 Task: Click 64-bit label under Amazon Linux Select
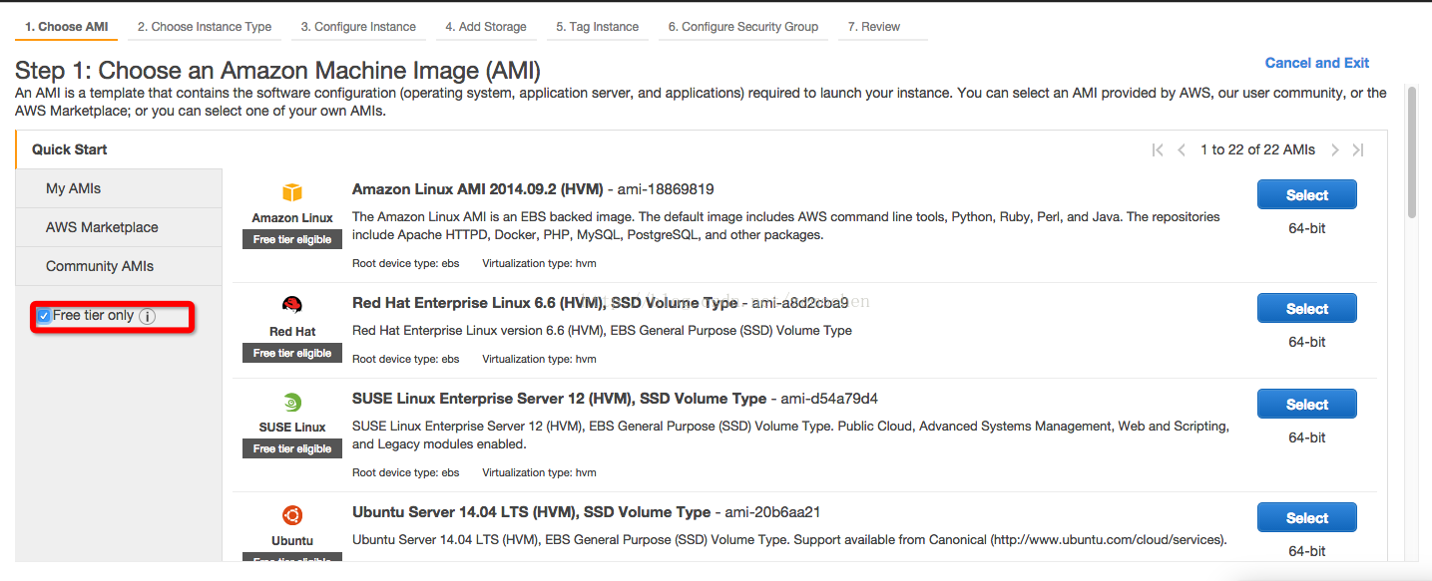[1307, 228]
